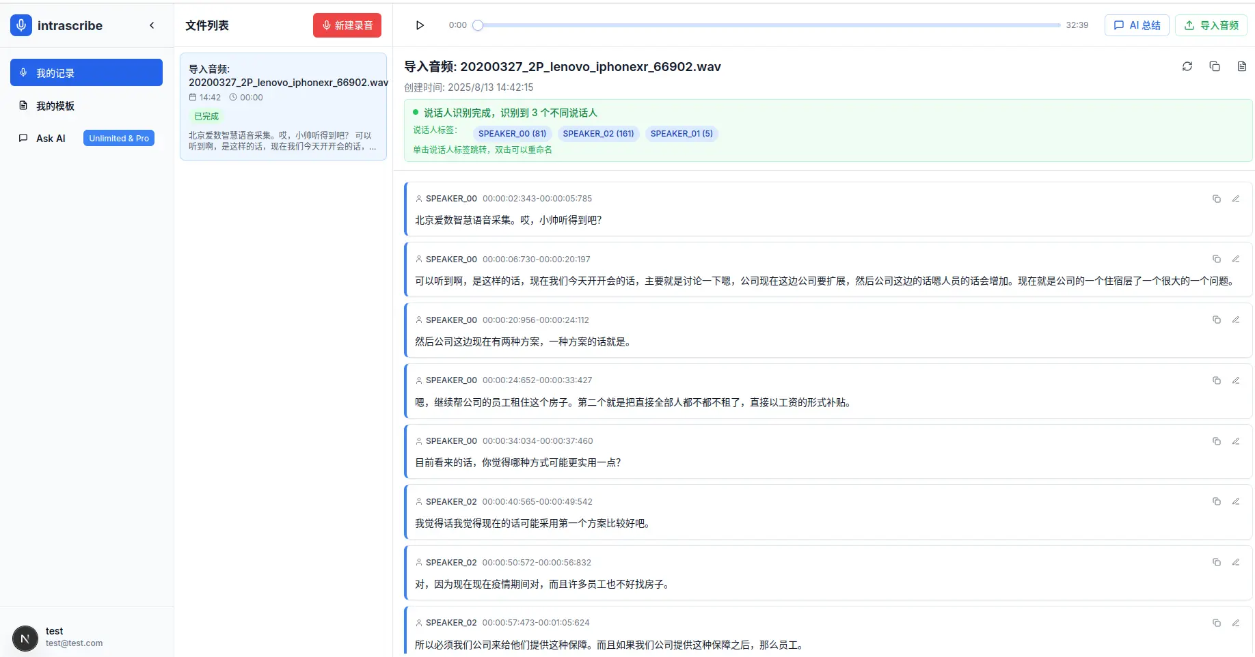Edit the segment 目前看来的话
Image resolution: width=1255 pixels, height=657 pixels.
click(1236, 441)
